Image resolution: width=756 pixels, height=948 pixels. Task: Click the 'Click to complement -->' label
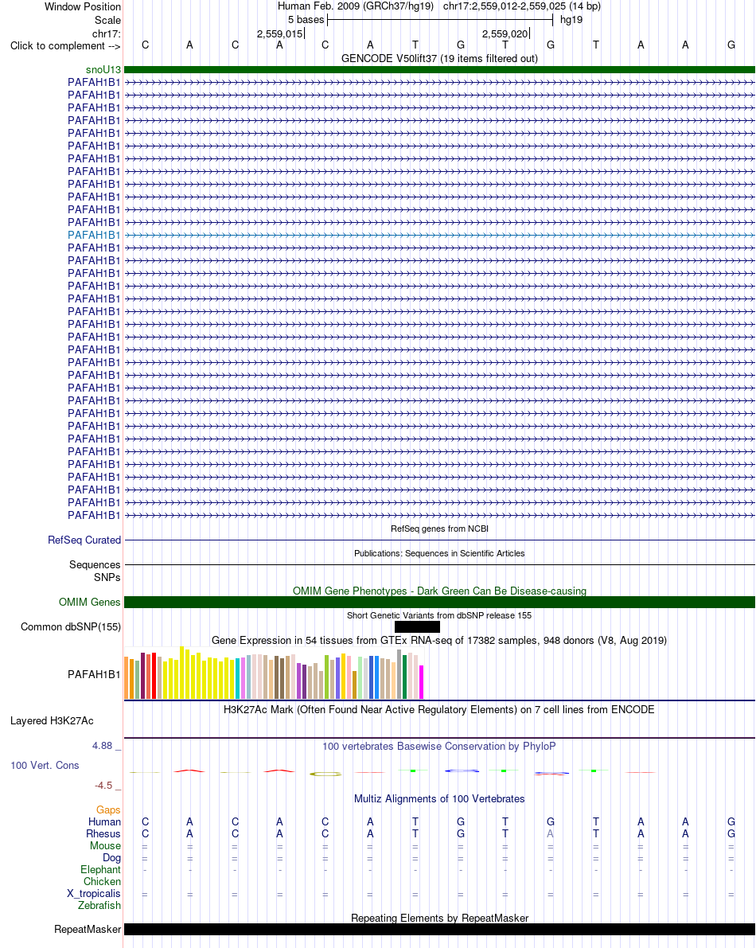pyautogui.click(x=65, y=46)
